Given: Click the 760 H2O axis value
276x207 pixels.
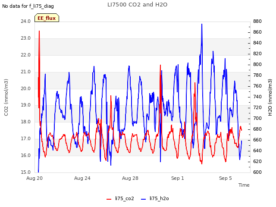Looking at the screenshot, I should (x=257, y=86).
